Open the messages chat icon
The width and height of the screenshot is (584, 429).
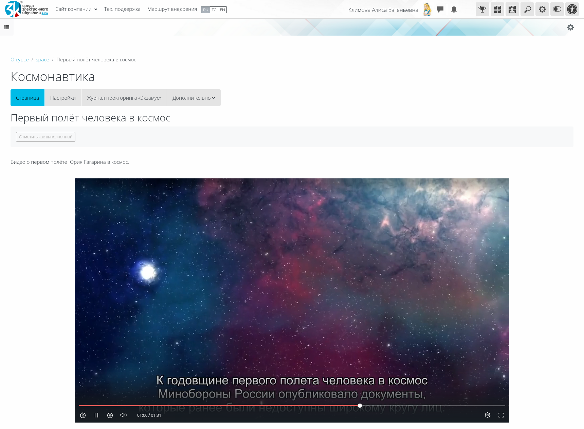[x=440, y=9]
